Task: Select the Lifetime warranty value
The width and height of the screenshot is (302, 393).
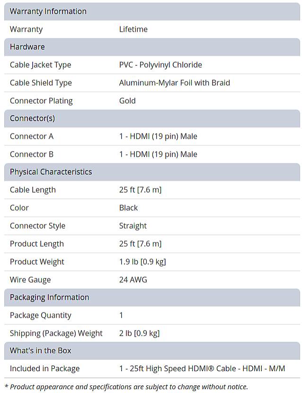Action: [x=133, y=29]
